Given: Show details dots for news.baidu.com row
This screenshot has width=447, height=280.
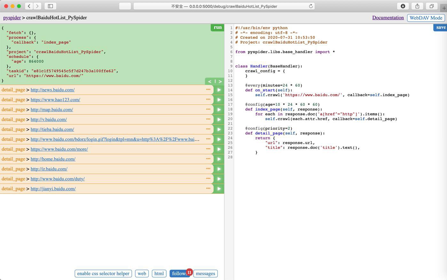Looking at the screenshot, I should point(208,90).
